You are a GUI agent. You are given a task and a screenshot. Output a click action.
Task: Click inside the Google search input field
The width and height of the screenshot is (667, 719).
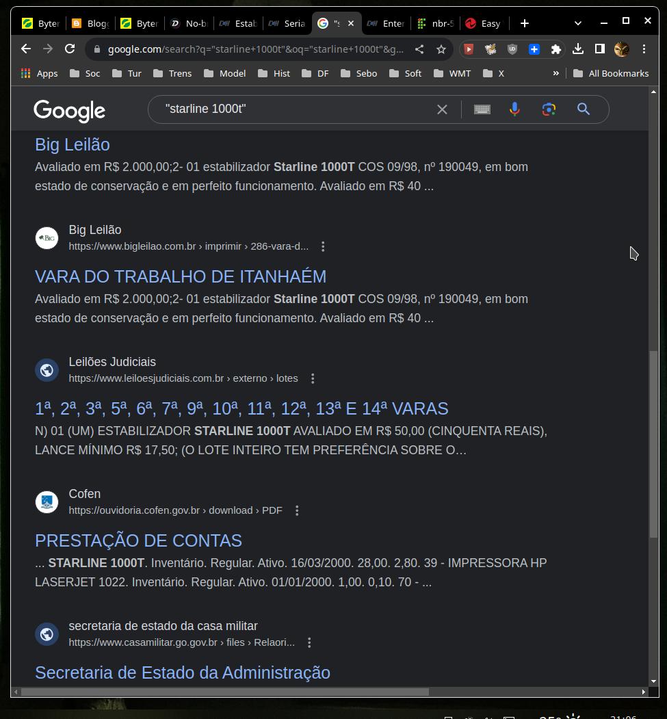coord(293,109)
